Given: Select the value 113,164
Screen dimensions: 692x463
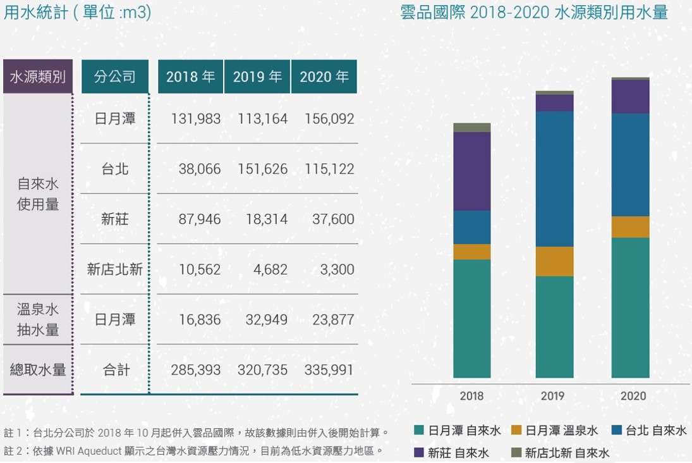Looking at the screenshot, I should 263,118.
